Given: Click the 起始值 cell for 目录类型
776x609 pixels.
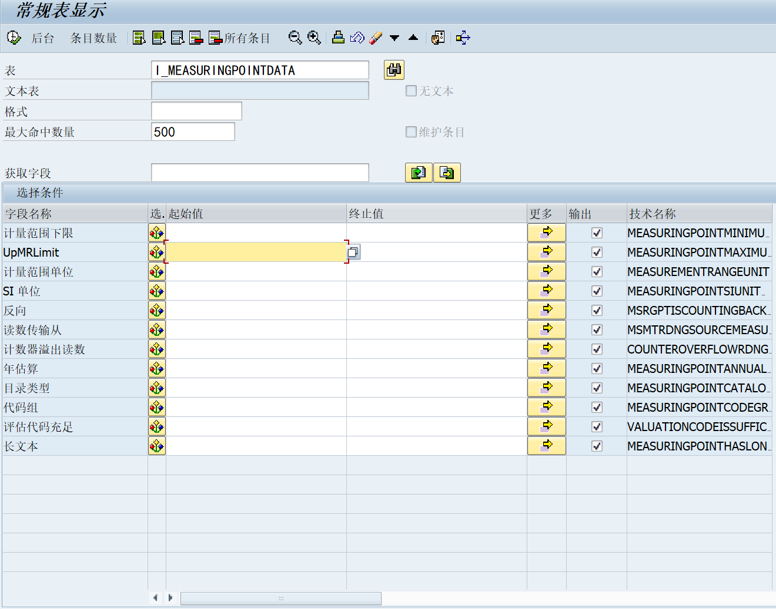Looking at the screenshot, I should (x=256, y=388).
